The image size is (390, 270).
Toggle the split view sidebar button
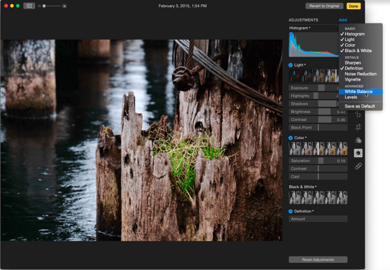point(29,6)
